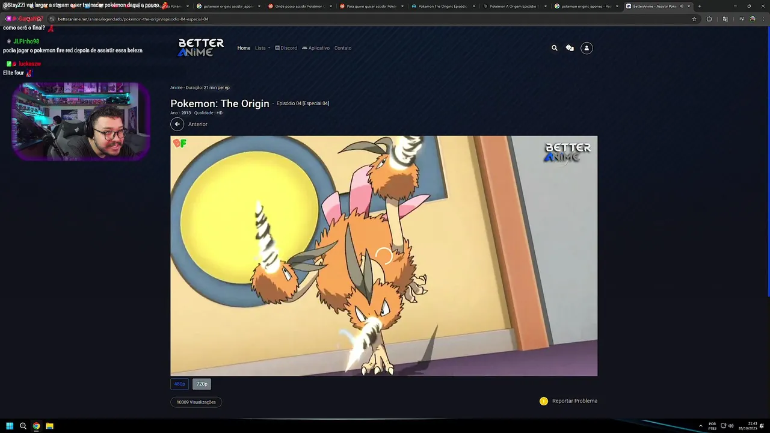Click Reportar Problema link
This screenshot has height=433, width=770.
point(574,401)
